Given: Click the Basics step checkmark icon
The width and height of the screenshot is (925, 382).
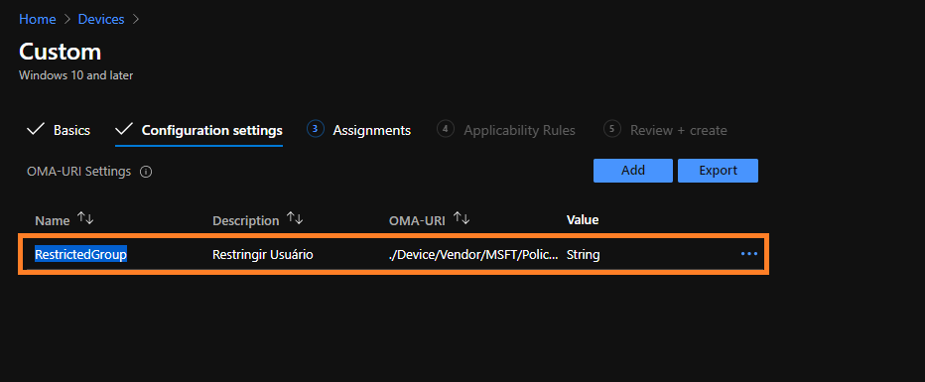Looking at the screenshot, I should tap(36, 130).
